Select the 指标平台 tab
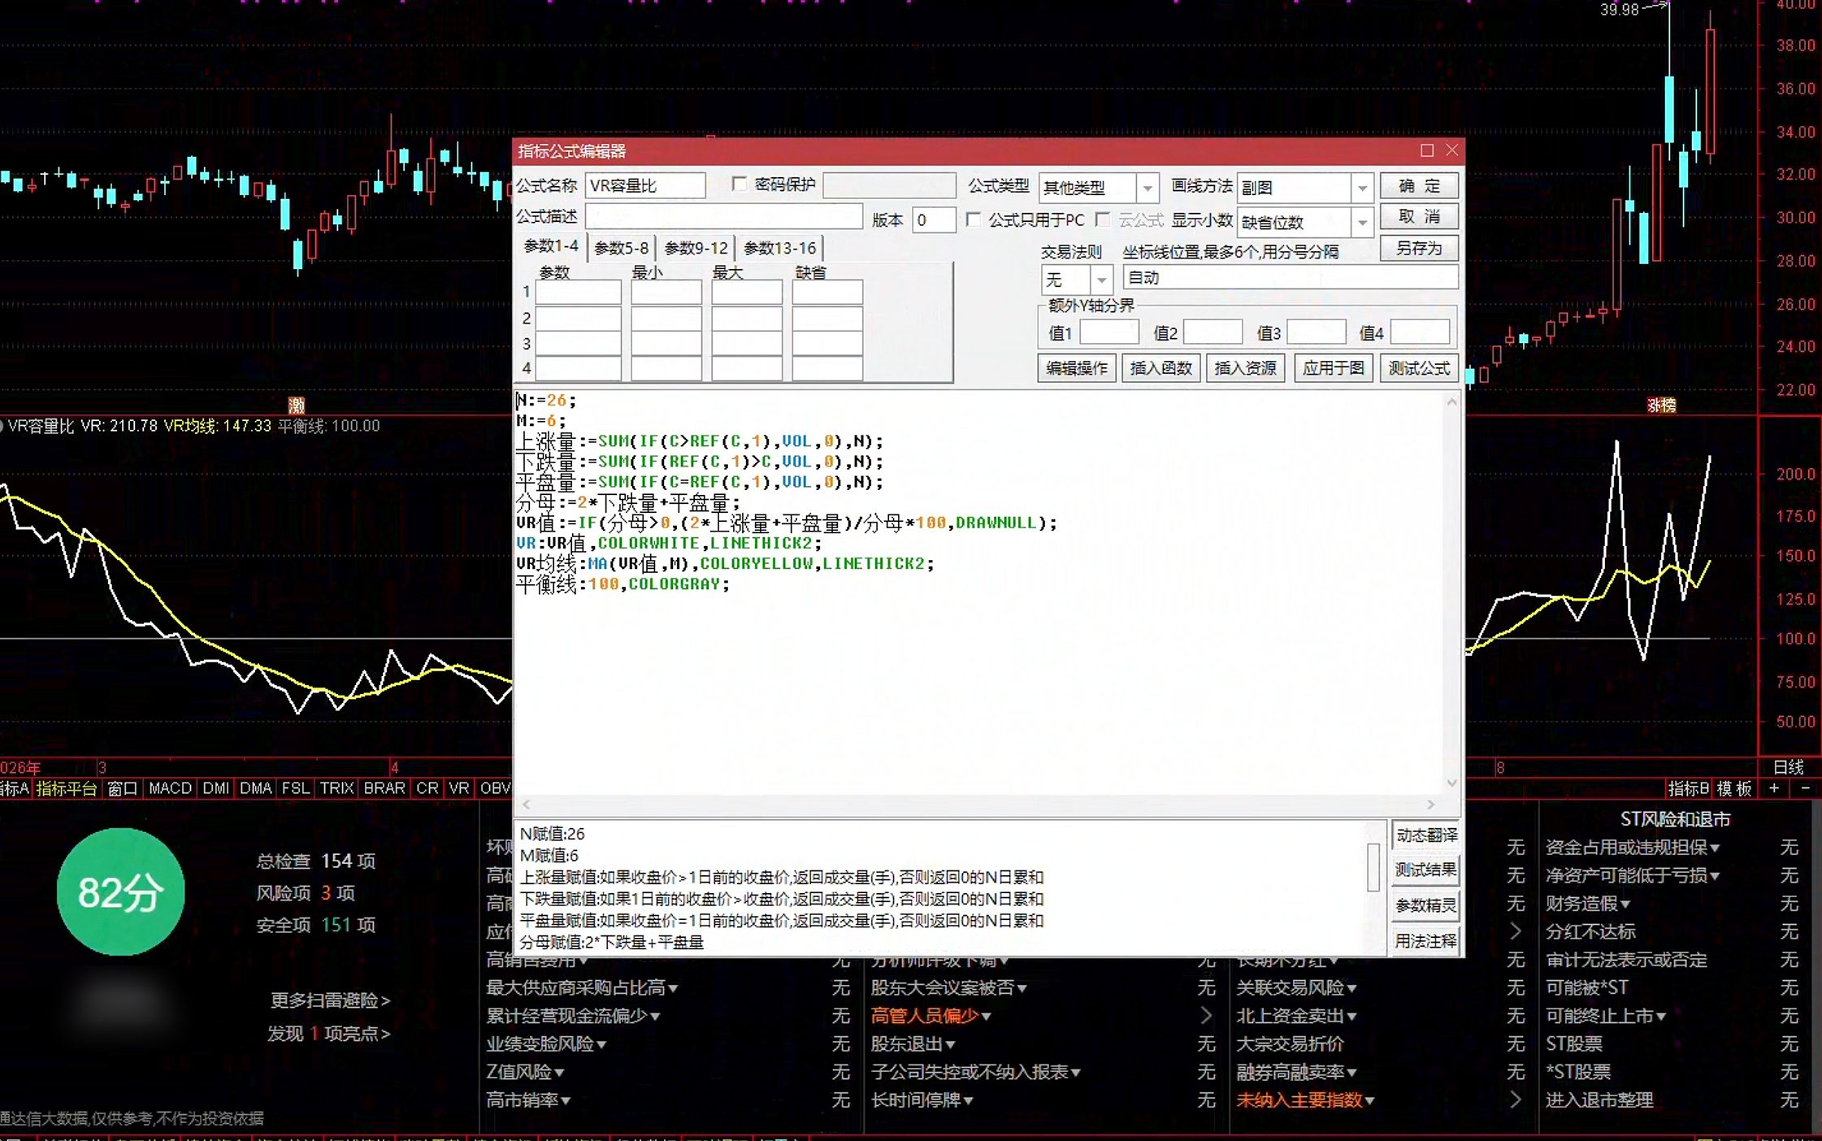Image resolution: width=1822 pixels, height=1141 pixels. [67, 788]
